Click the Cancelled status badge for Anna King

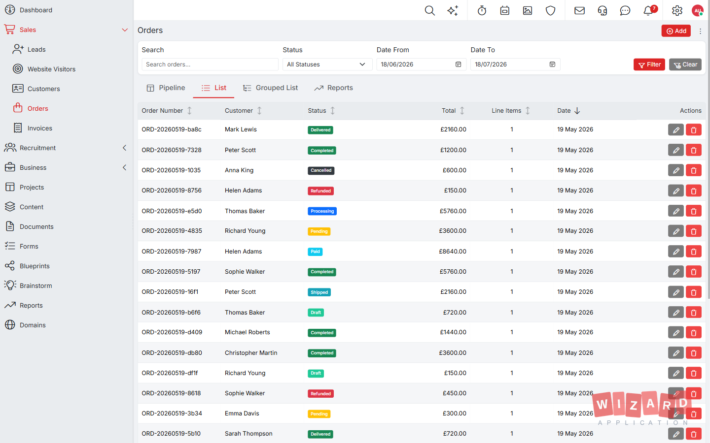pyautogui.click(x=321, y=171)
